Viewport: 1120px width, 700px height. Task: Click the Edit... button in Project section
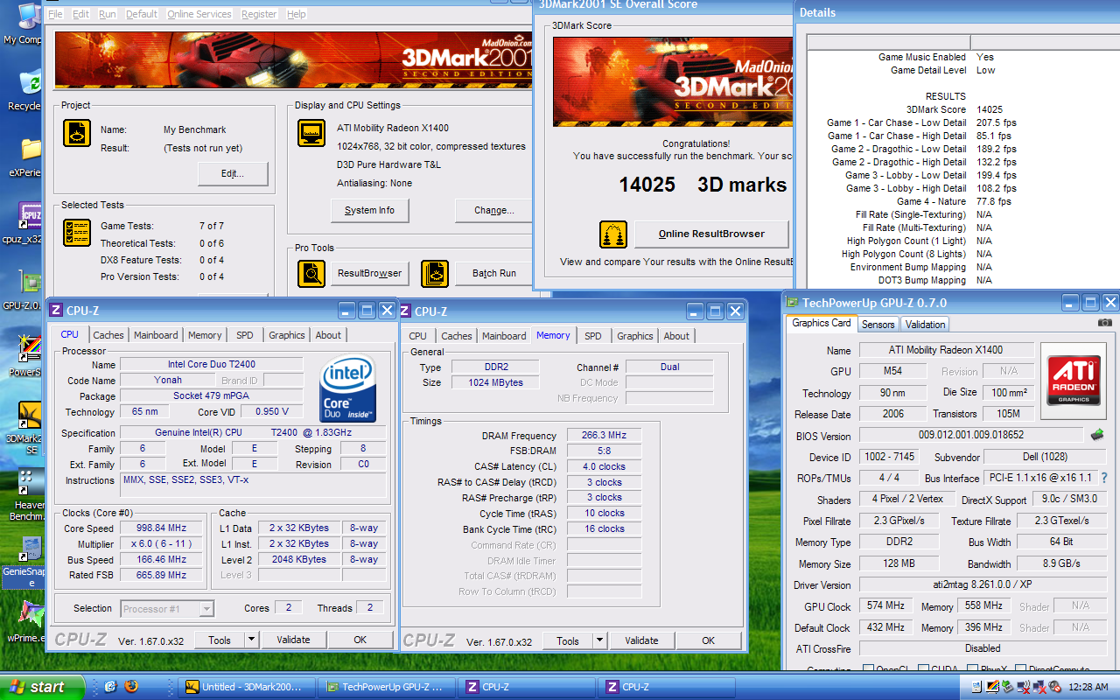coord(232,173)
